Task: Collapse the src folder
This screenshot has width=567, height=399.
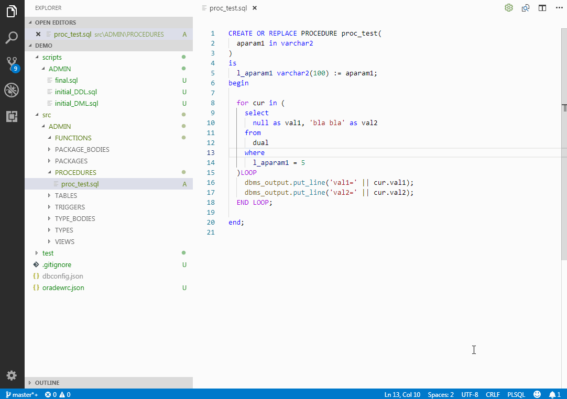Action: tap(108, 115)
